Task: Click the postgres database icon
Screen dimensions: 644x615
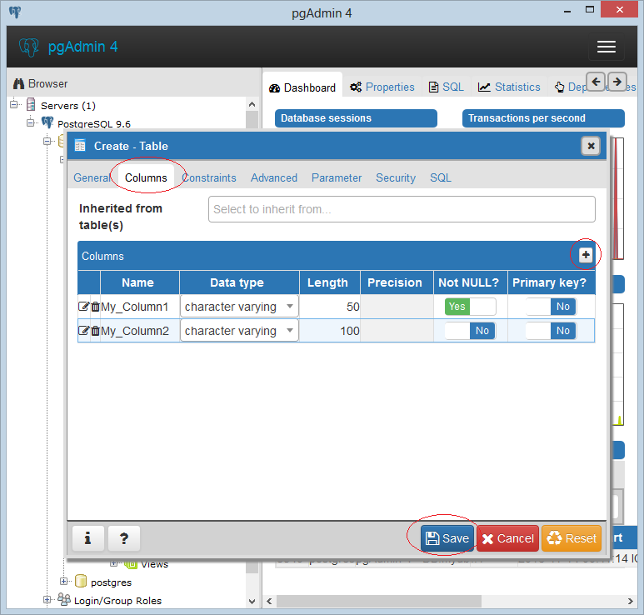Action: click(81, 582)
